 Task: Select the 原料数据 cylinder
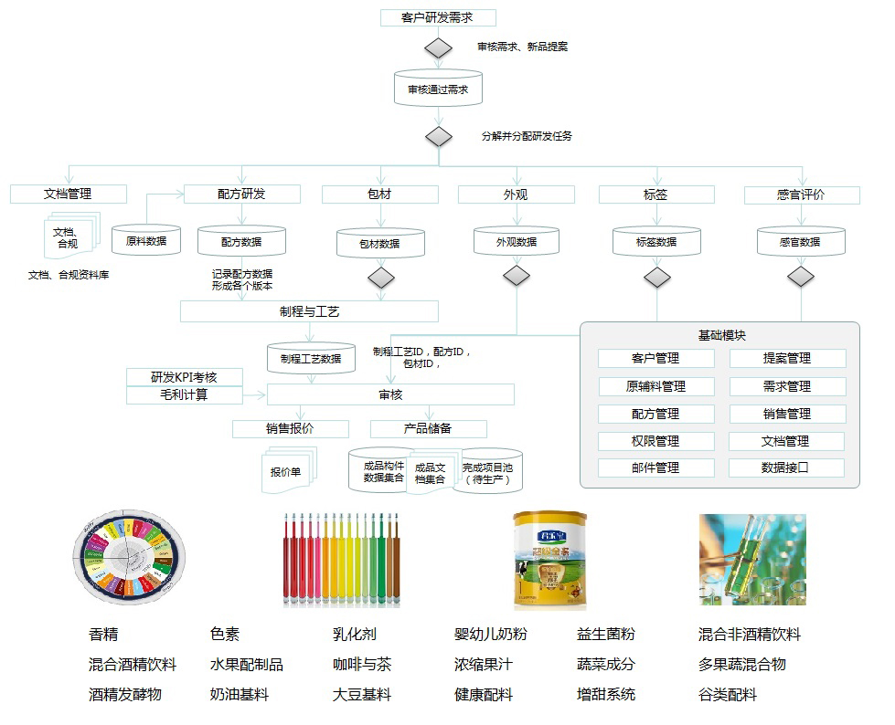tap(146, 240)
